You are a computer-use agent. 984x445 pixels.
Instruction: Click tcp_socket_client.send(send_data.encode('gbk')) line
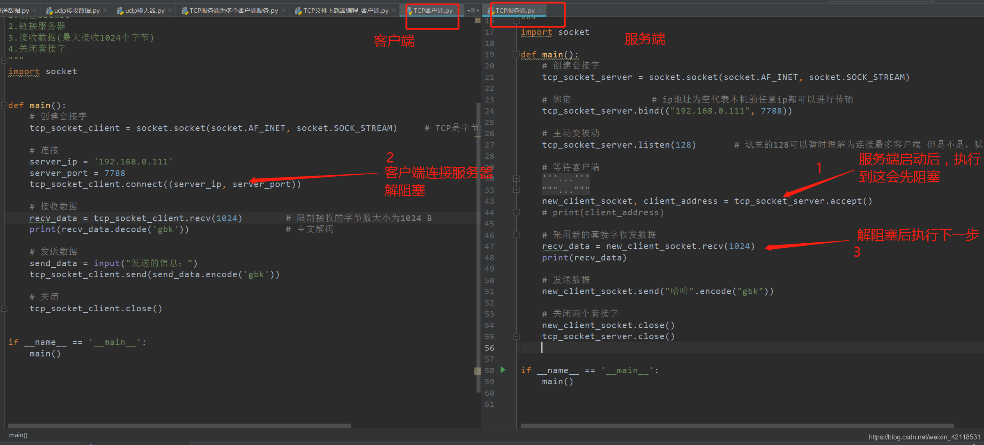point(154,274)
